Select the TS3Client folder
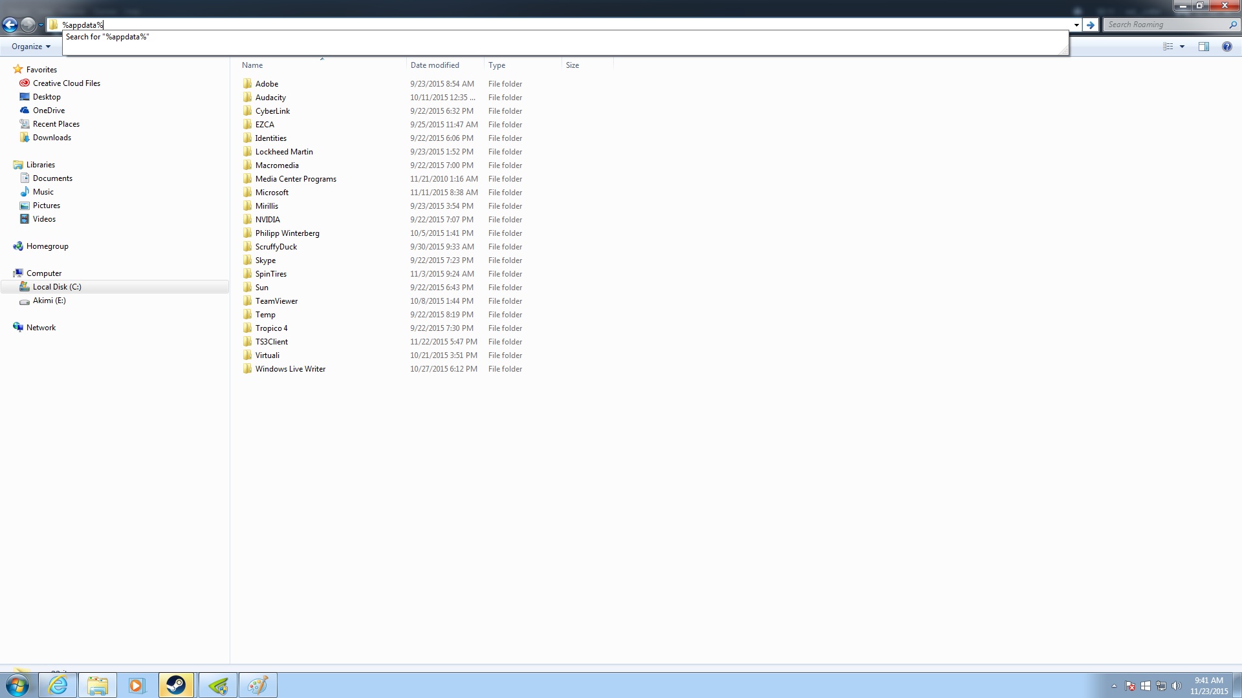 coord(271,342)
